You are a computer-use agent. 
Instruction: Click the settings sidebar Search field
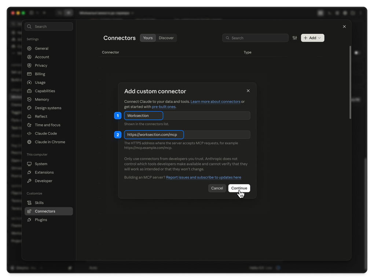pos(49,26)
